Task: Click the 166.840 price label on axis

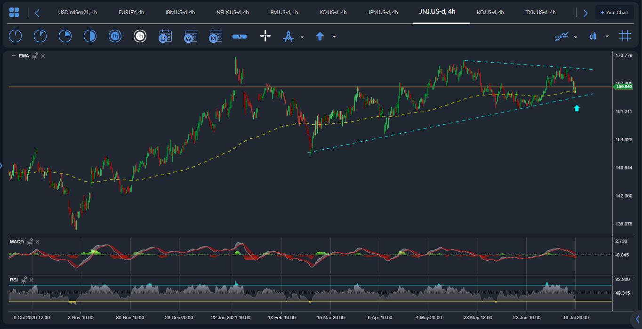Action: pyautogui.click(x=623, y=87)
